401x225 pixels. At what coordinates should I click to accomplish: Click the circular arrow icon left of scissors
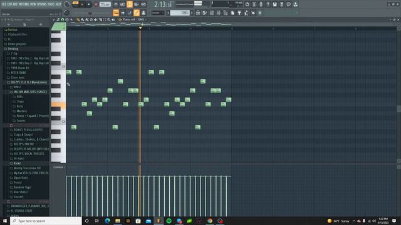coord(247,4)
